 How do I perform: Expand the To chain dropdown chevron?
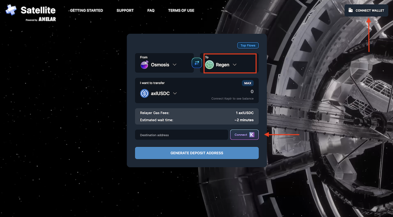(x=234, y=65)
